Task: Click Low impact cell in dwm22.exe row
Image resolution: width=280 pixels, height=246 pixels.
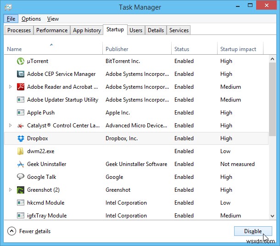Action: tap(225, 151)
